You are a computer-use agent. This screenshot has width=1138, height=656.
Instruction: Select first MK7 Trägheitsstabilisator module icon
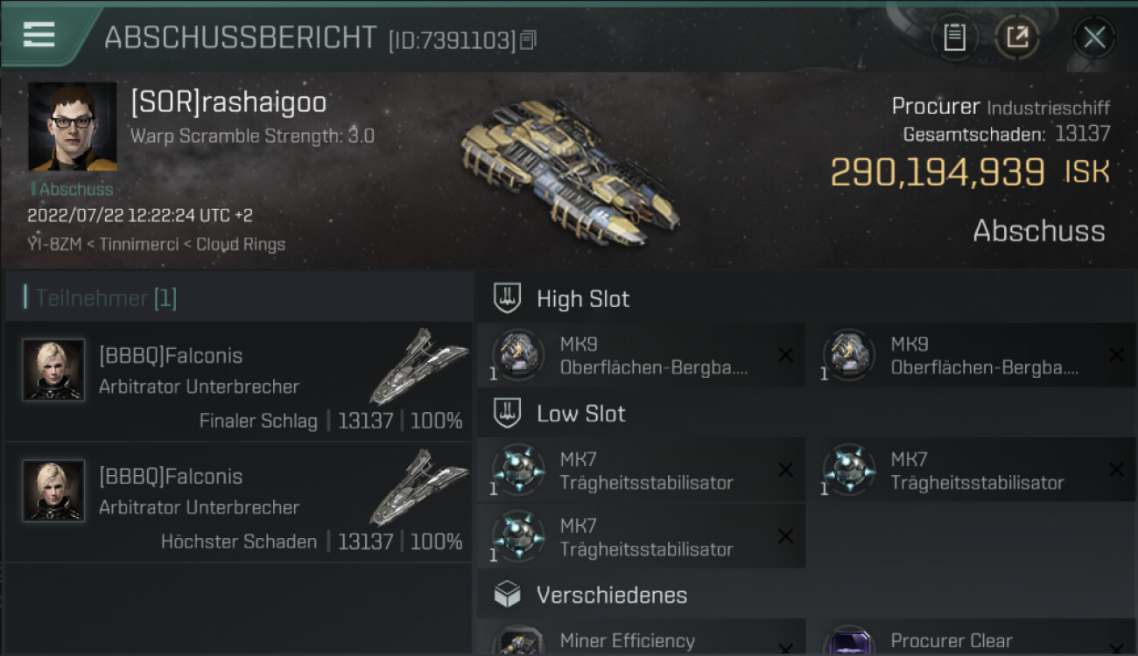(519, 470)
